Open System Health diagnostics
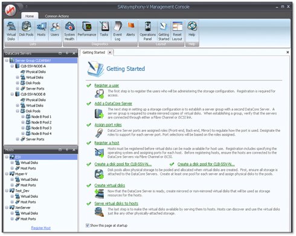This screenshot has width=296, height=236. click(69, 31)
